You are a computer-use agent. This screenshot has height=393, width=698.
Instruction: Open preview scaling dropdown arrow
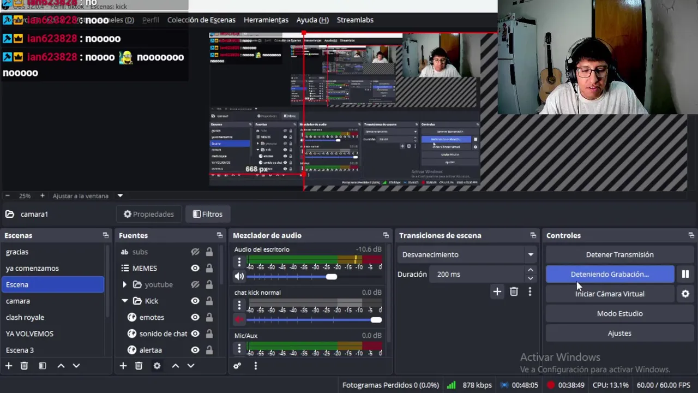pos(120,195)
